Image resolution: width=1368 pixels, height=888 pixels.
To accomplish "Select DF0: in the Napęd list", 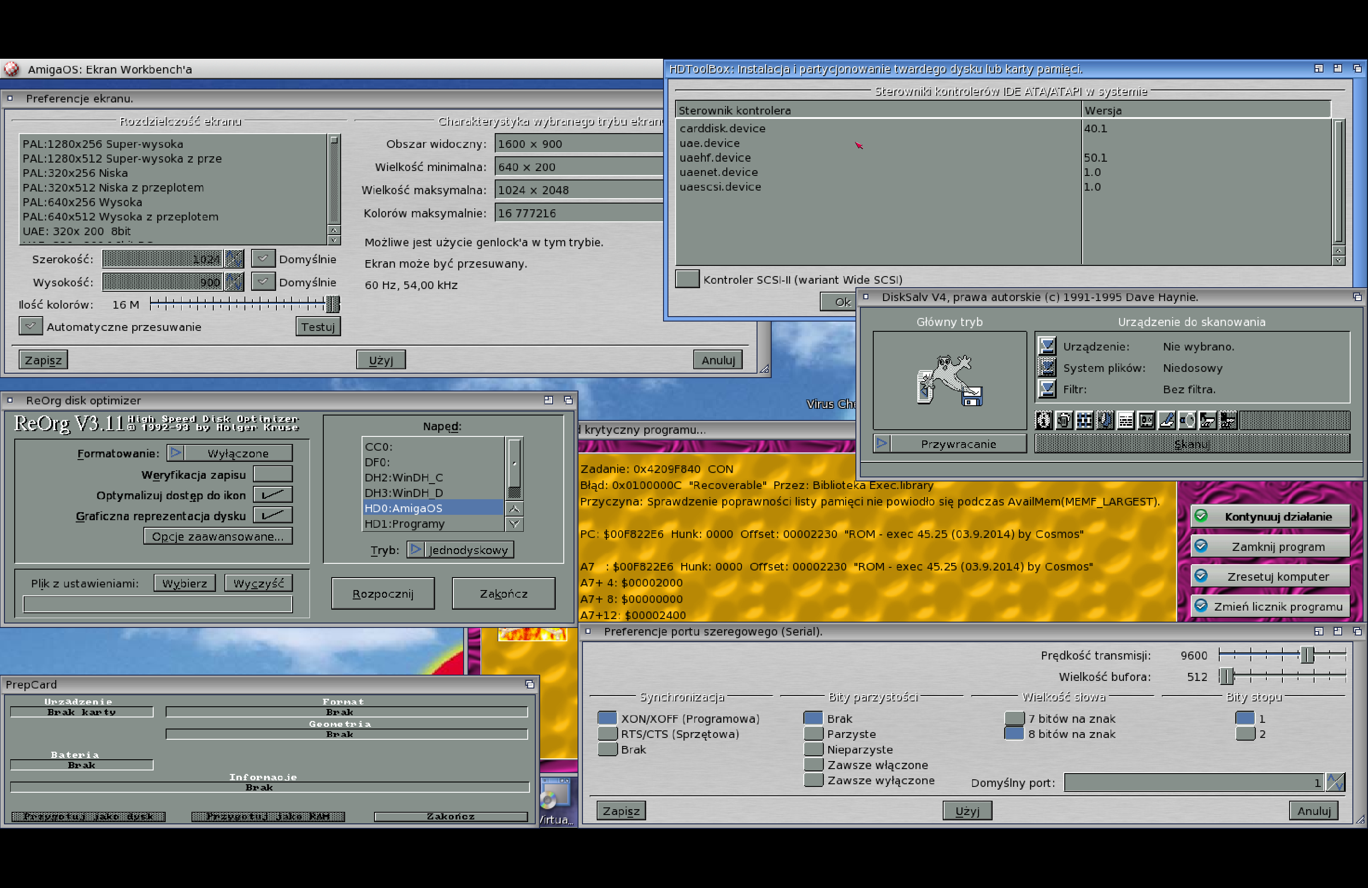I will point(433,462).
